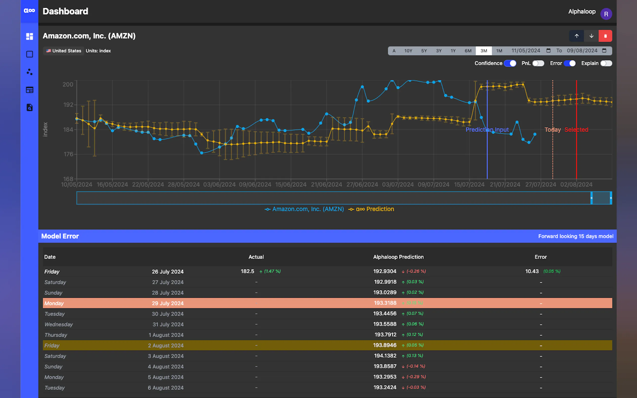Delete AMZN chart with red trash button
This screenshot has height=398, width=637.
coord(605,36)
